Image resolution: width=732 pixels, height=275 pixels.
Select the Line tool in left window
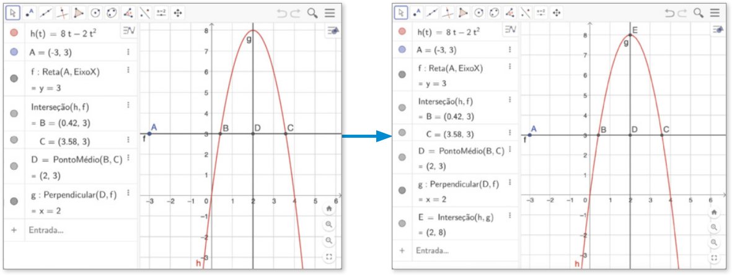(x=46, y=13)
